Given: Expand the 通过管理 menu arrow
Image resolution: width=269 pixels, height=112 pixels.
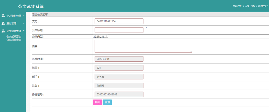Looking at the screenshot, I should coord(24,23).
